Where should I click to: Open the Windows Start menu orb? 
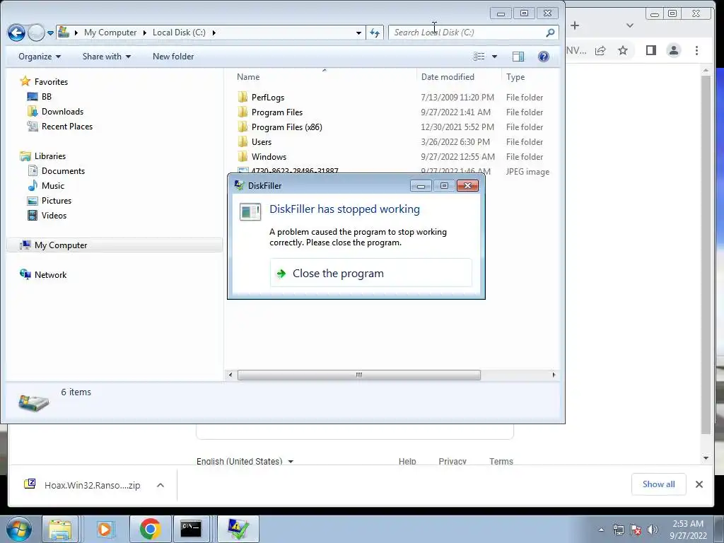pos(19,529)
